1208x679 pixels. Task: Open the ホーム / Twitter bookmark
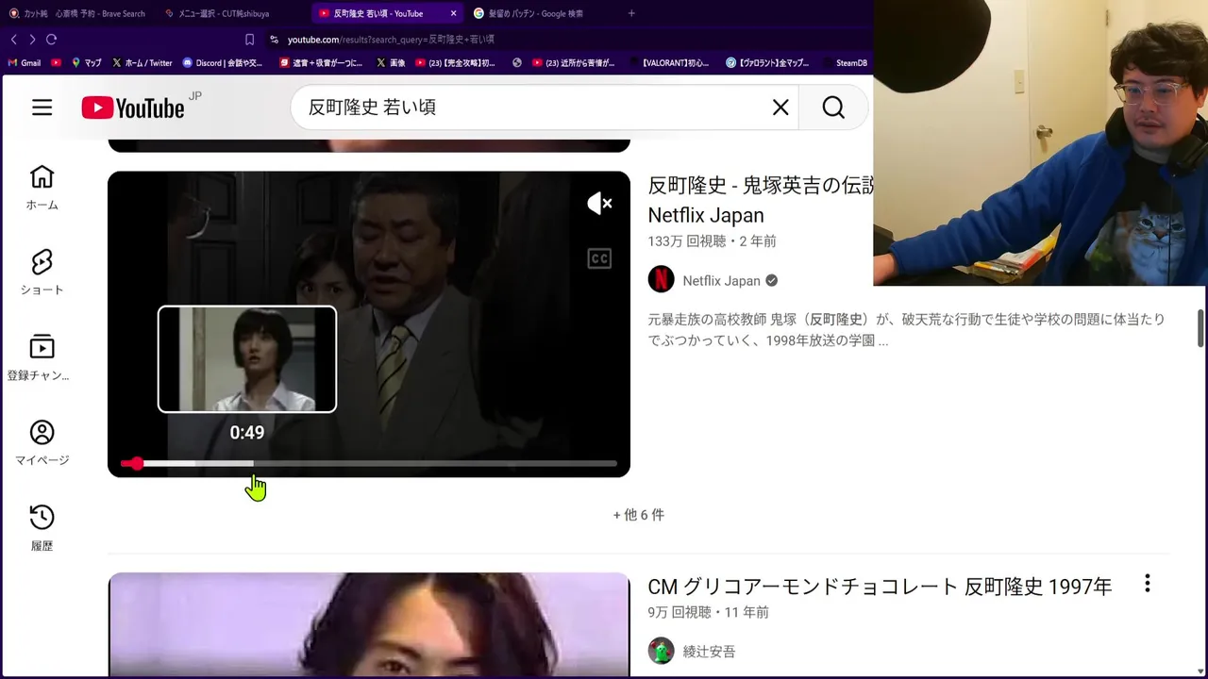(142, 63)
